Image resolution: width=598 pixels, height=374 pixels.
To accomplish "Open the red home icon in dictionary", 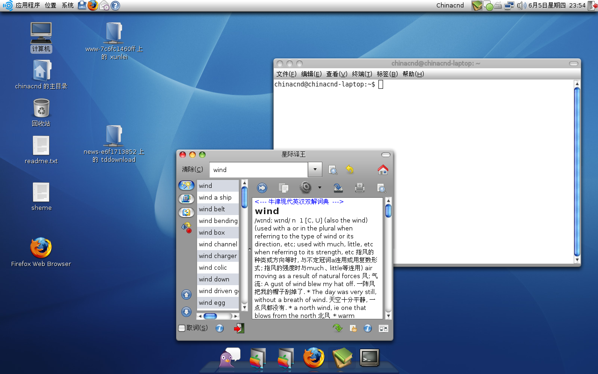I will pos(383,170).
